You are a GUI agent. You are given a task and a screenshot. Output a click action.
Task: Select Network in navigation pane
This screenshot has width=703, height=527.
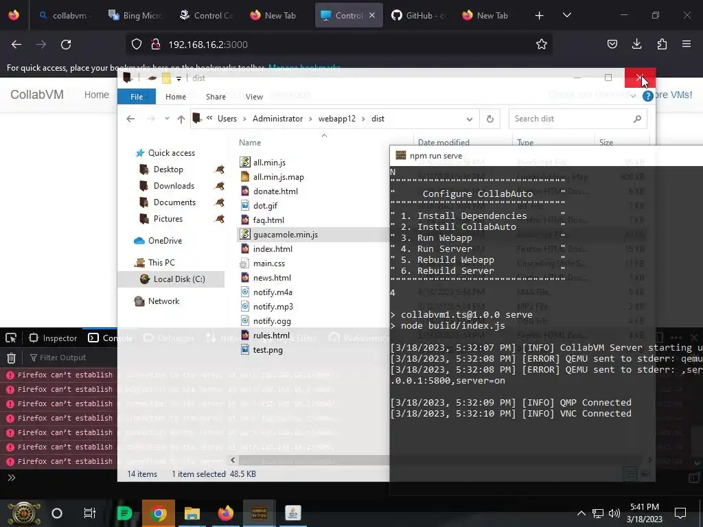click(x=163, y=301)
